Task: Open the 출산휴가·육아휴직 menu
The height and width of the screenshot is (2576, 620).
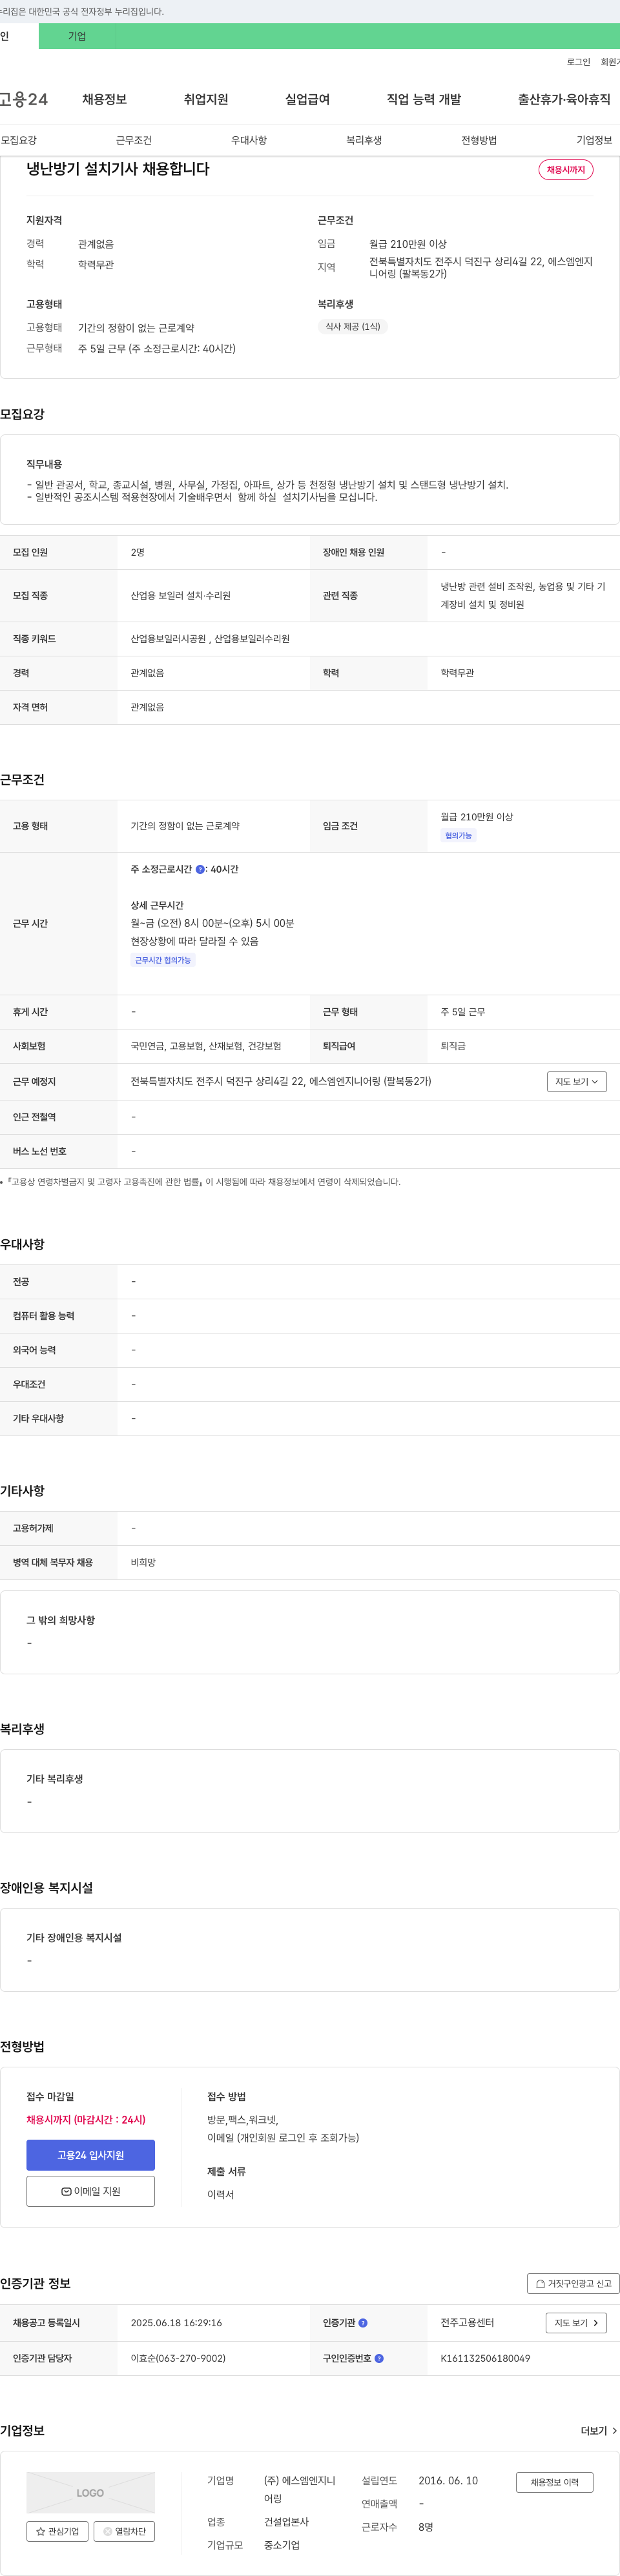Action: point(564,99)
